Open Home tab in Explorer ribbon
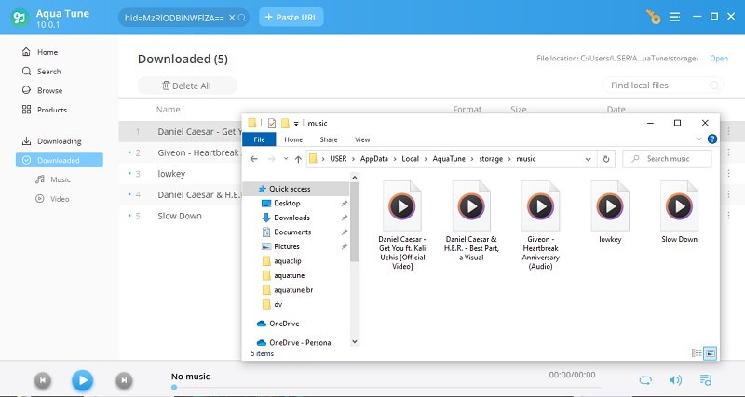This screenshot has width=745, height=397. 293,139
